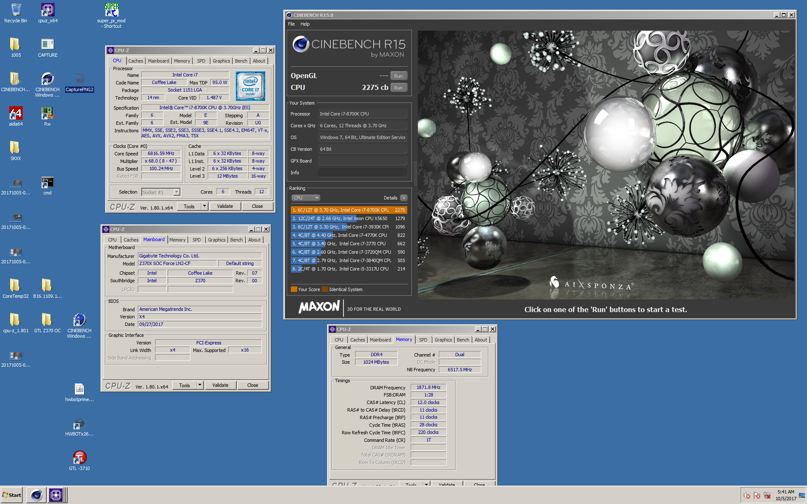The height and width of the screenshot is (504, 807).
Task: Open Mainboard tab in Memory CPU-Z window
Action: (380, 340)
